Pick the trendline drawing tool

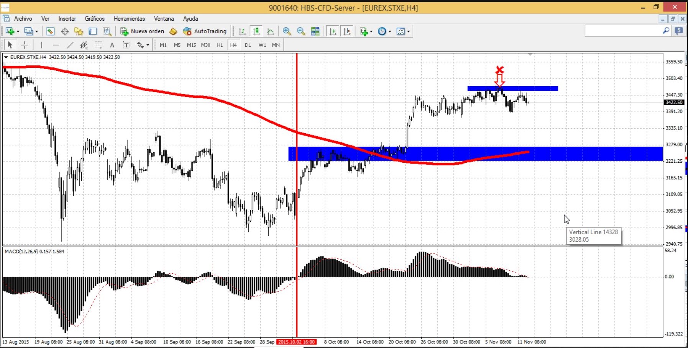[70, 45]
